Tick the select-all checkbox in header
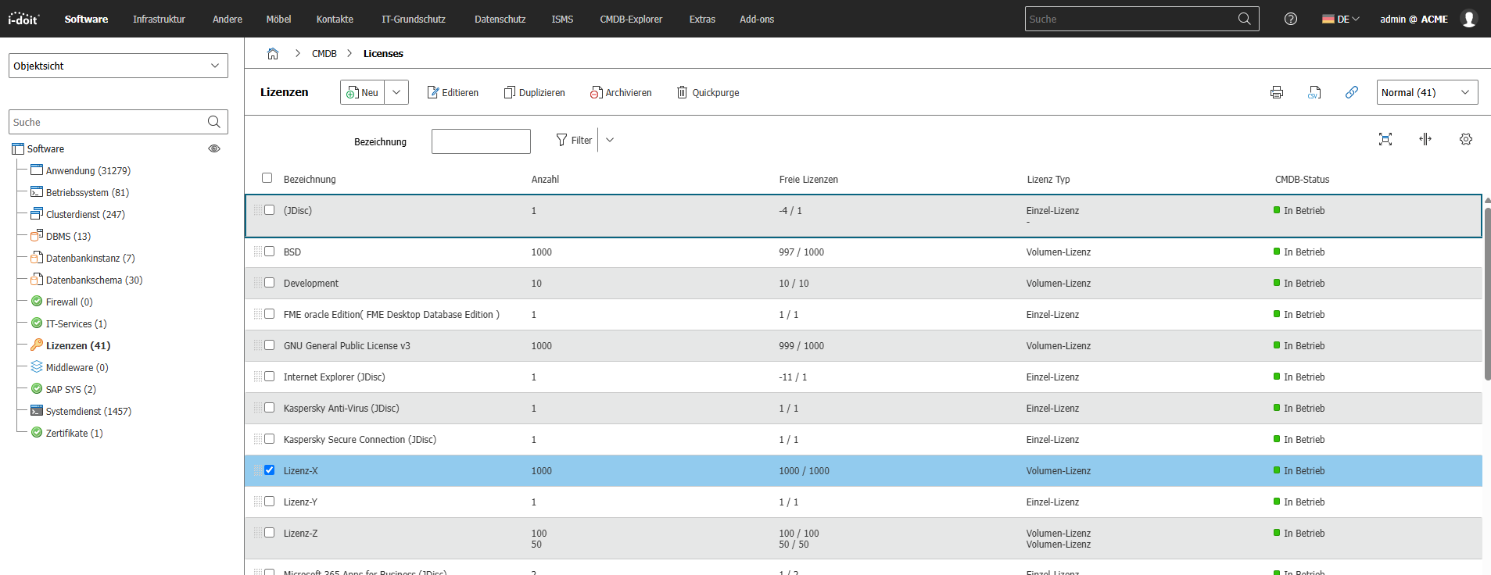This screenshot has width=1491, height=575. (267, 178)
